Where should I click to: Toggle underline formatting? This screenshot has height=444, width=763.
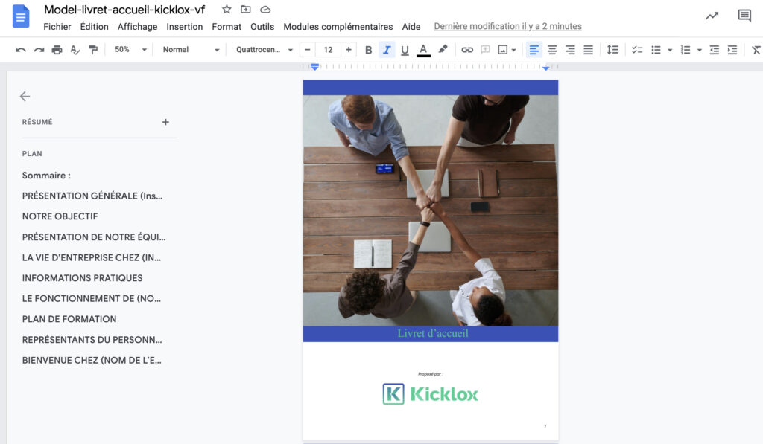coord(405,50)
